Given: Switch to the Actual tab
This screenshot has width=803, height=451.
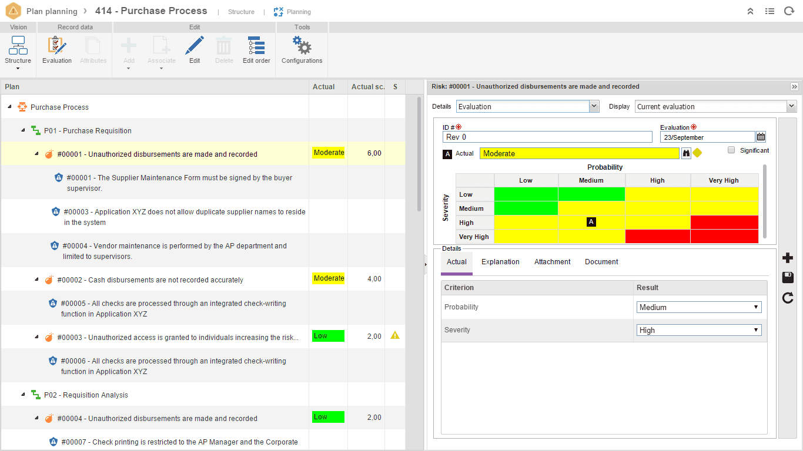Looking at the screenshot, I should pyautogui.click(x=457, y=262).
